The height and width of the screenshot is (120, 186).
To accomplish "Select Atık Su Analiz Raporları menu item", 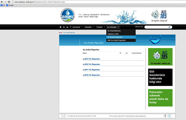I will click(x=116, y=40).
